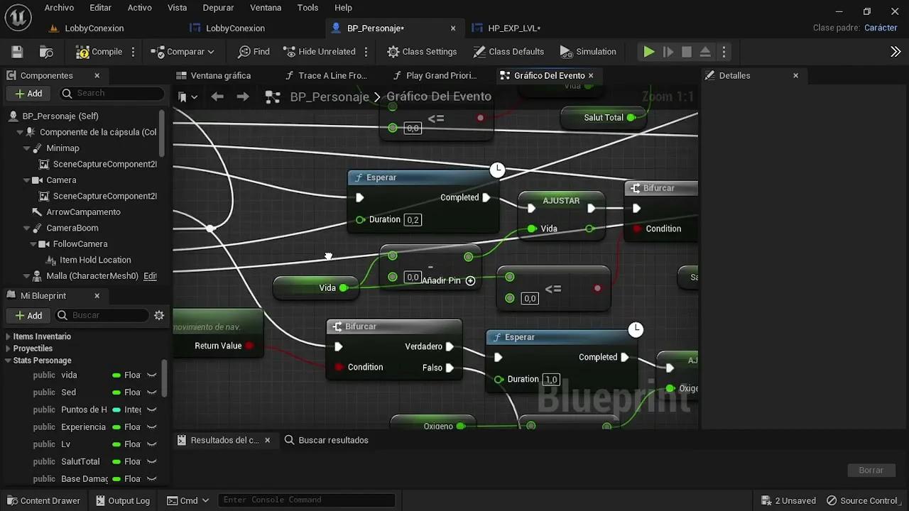Go forward in graph navigation history
909x511 pixels.
[x=243, y=97]
